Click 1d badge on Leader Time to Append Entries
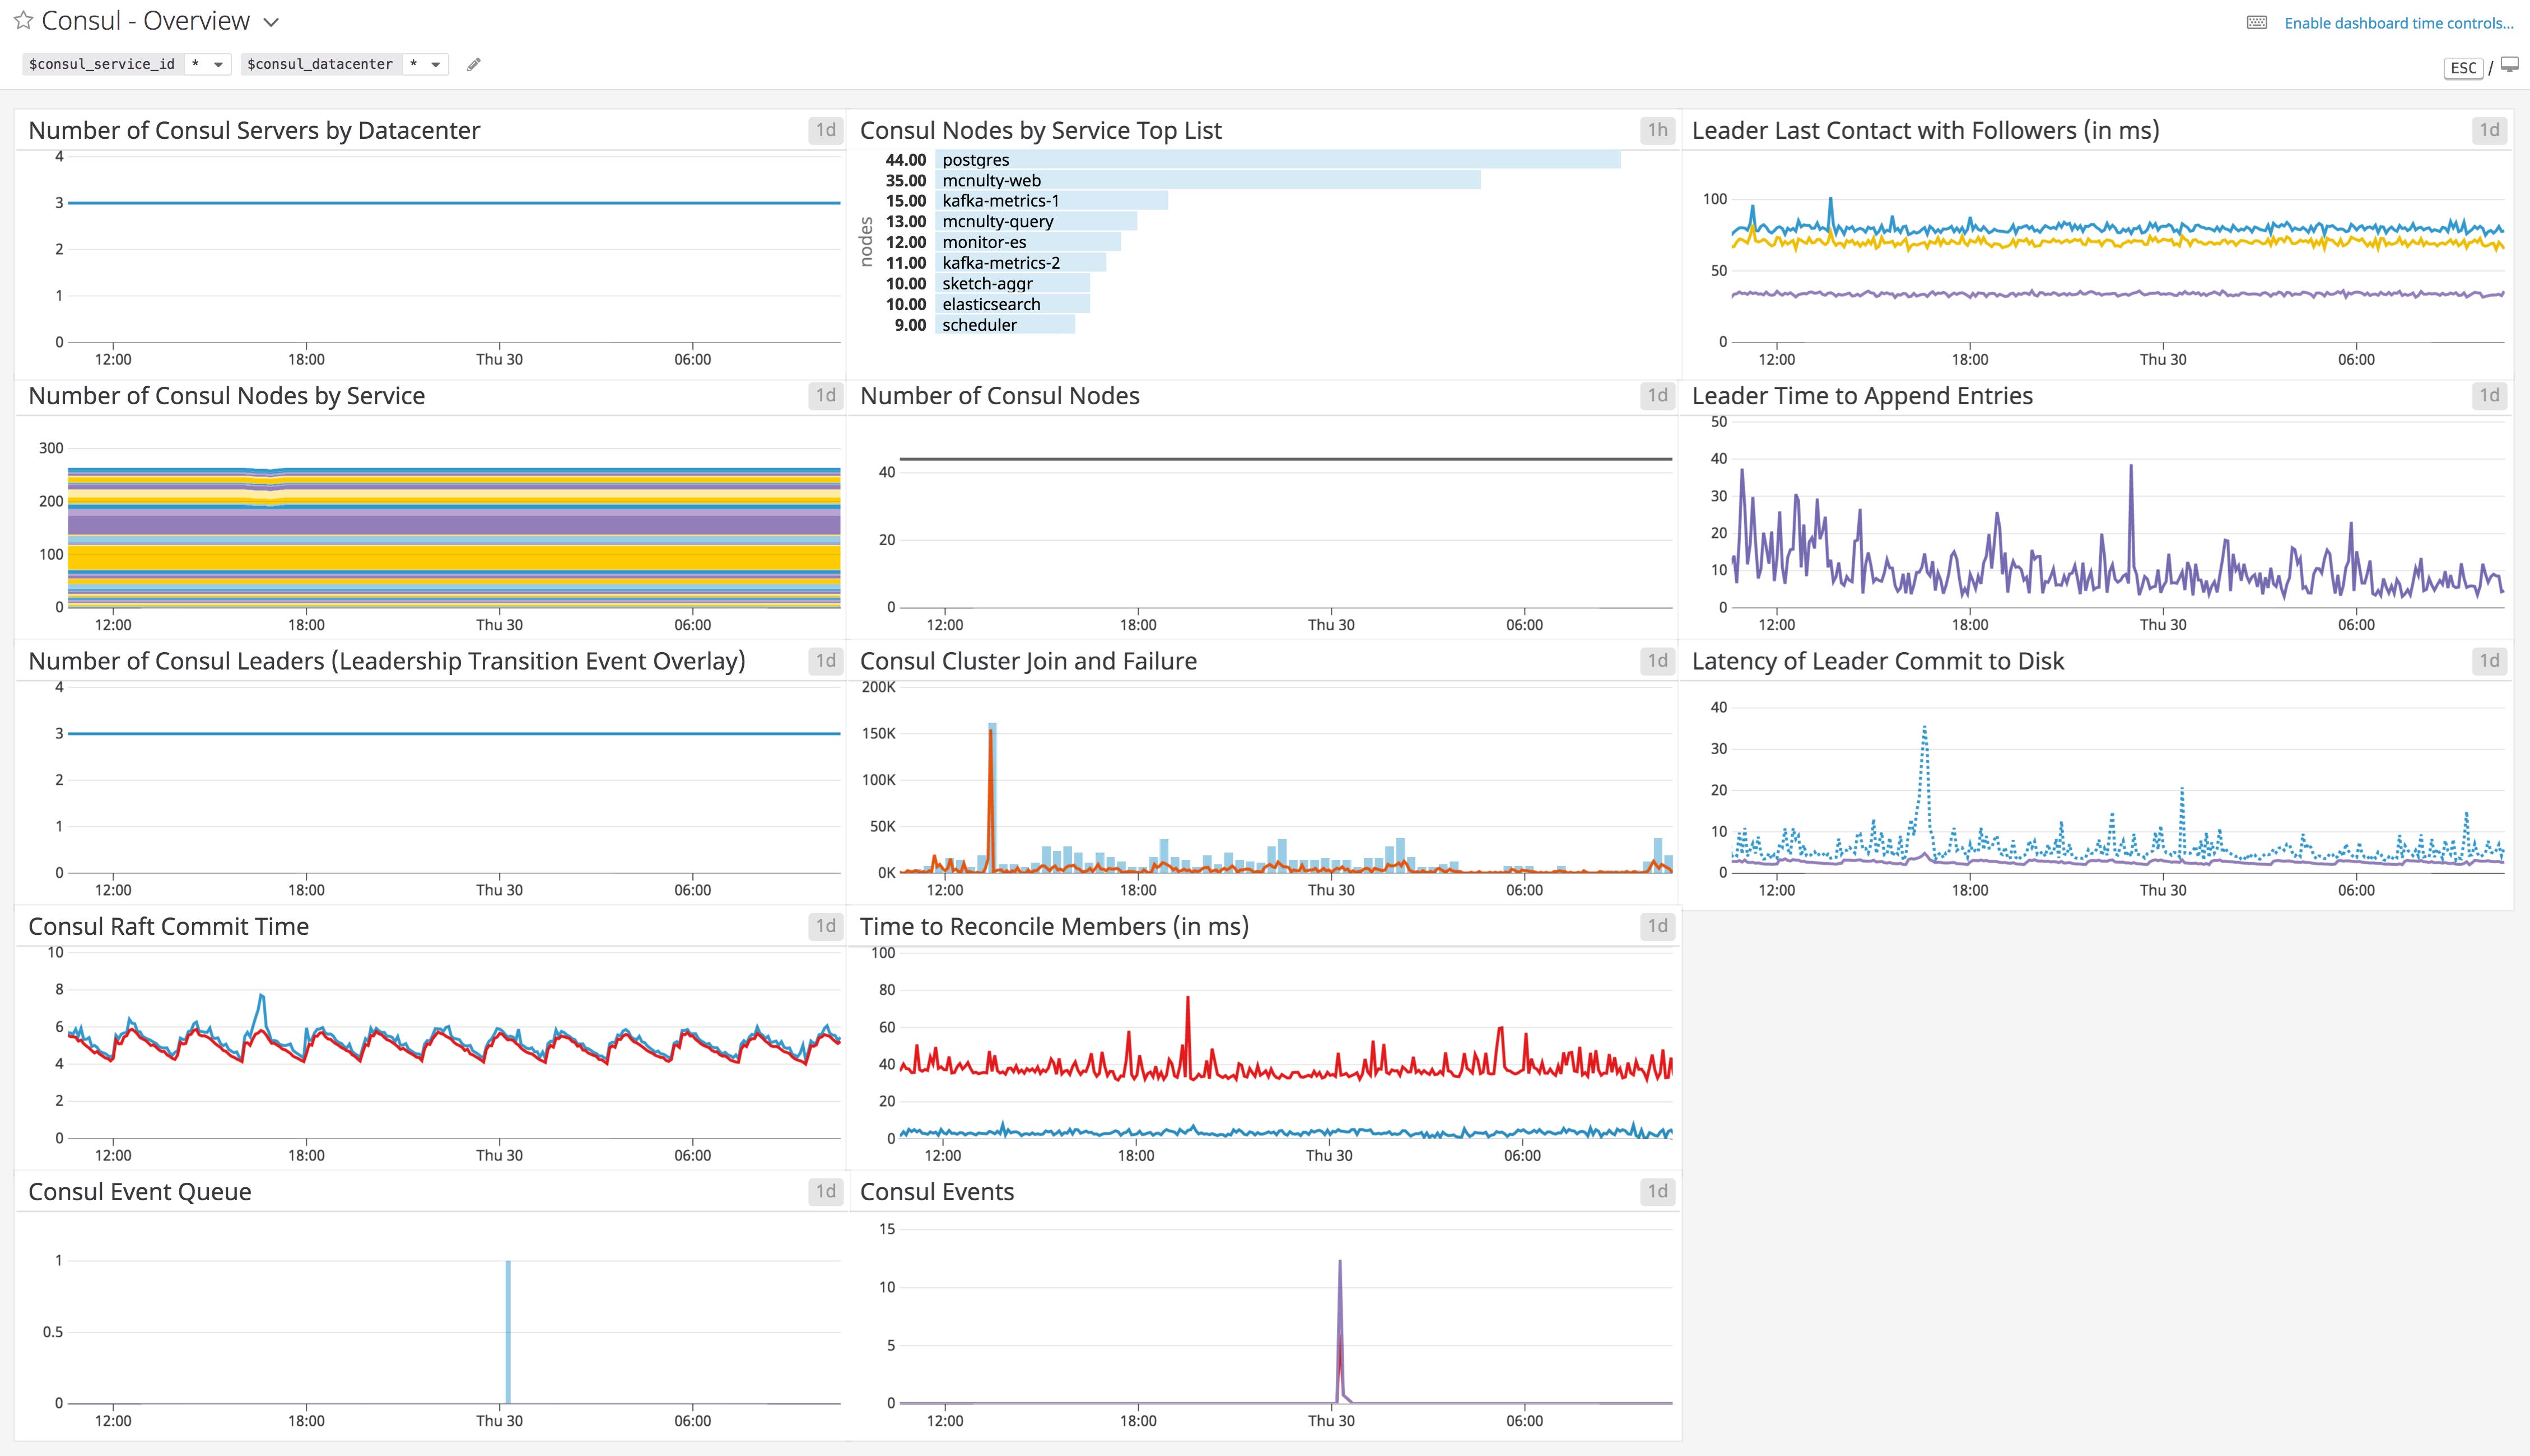Screen dimensions: 2530x1456 [x=2489, y=396]
